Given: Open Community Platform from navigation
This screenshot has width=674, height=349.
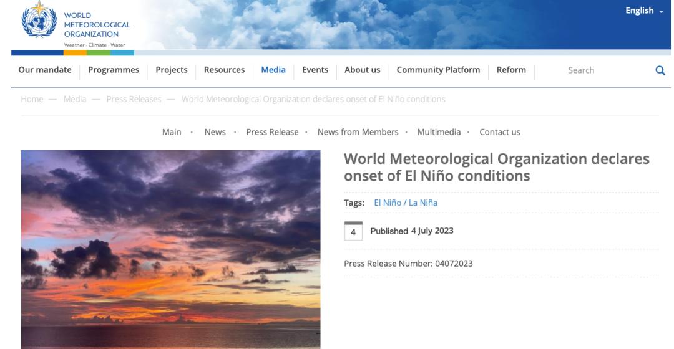Looking at the screenshot, I should pyautogui.click(x=438, y=70).
